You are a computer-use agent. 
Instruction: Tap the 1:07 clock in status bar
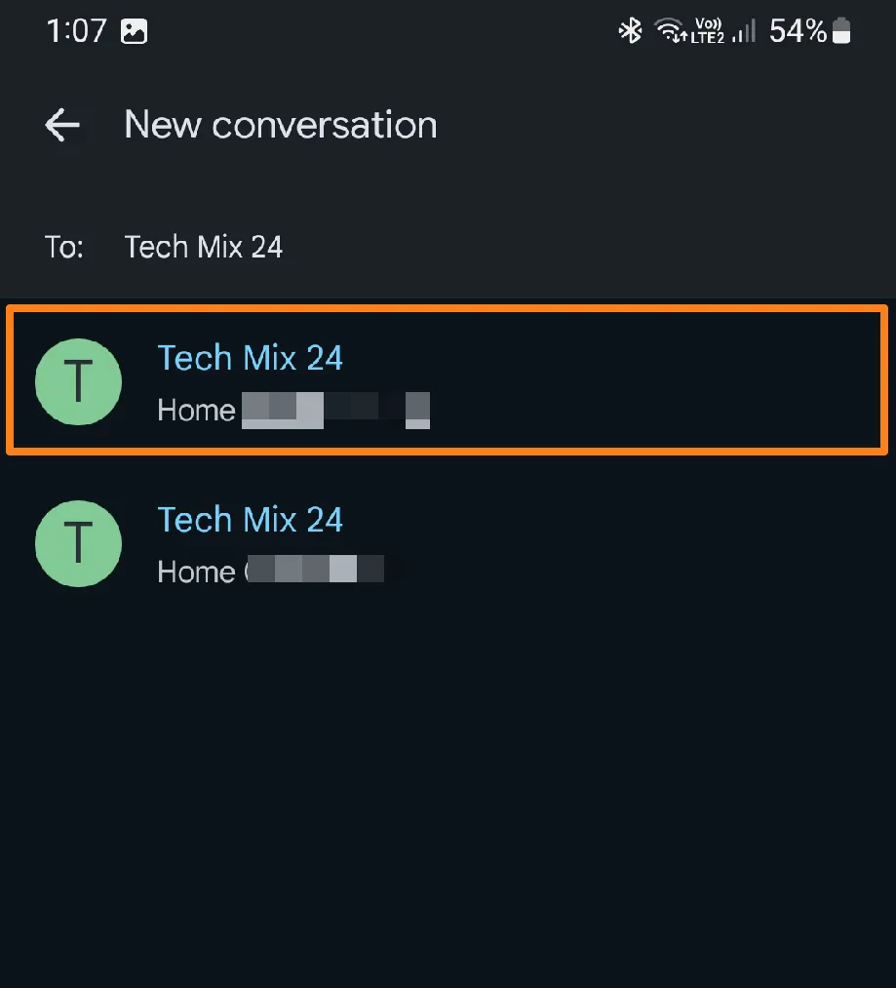pyautogui.click(x=74, y=31)
